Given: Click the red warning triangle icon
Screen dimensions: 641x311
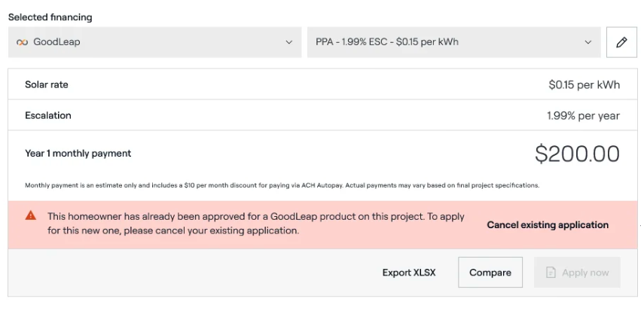Looking at the screenshot, I should [31, 215].
